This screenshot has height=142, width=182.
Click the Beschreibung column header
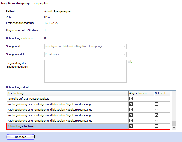[67, 93]
